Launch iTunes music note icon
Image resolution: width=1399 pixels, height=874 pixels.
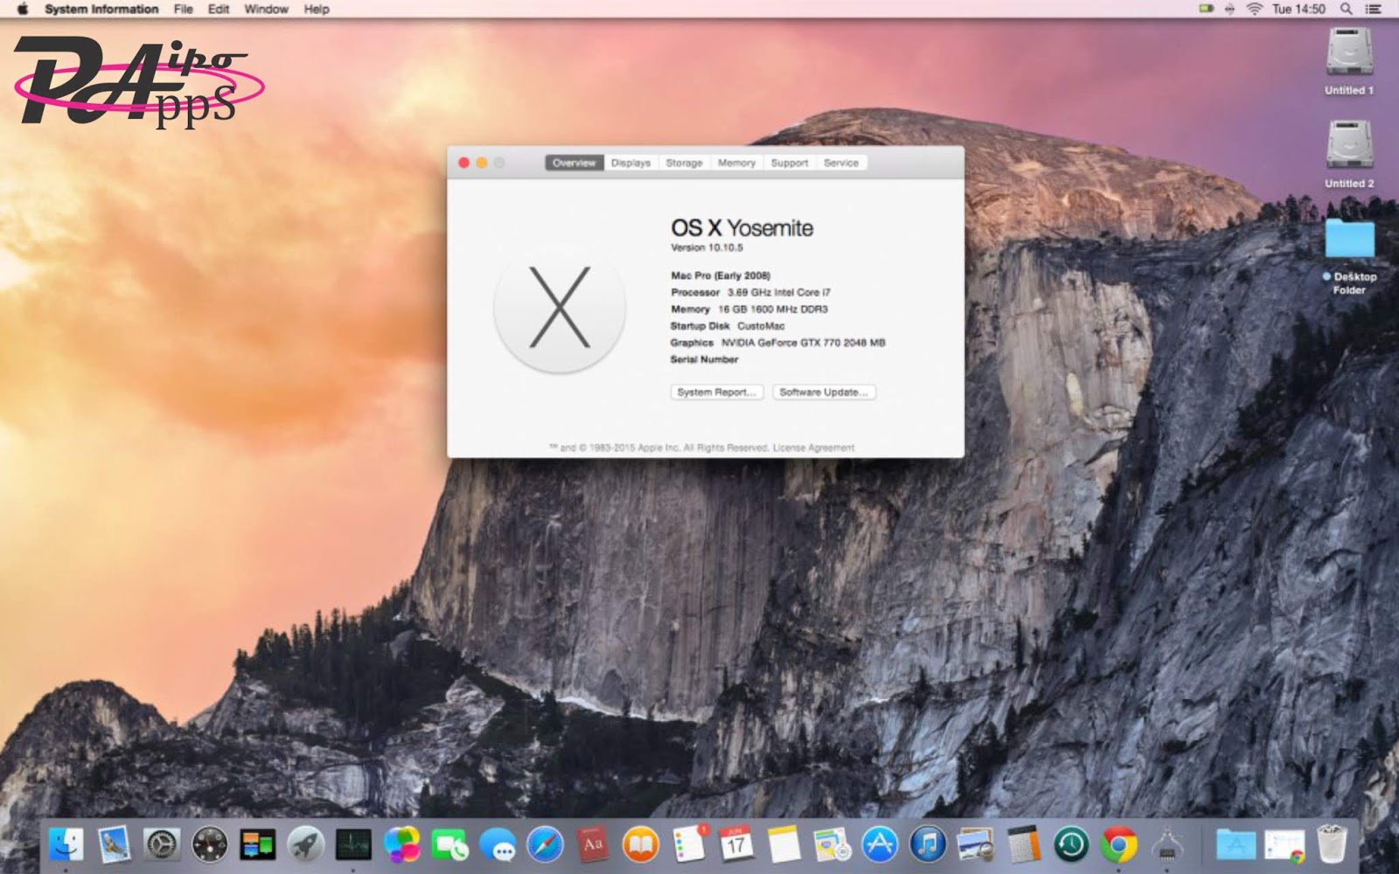928,844
